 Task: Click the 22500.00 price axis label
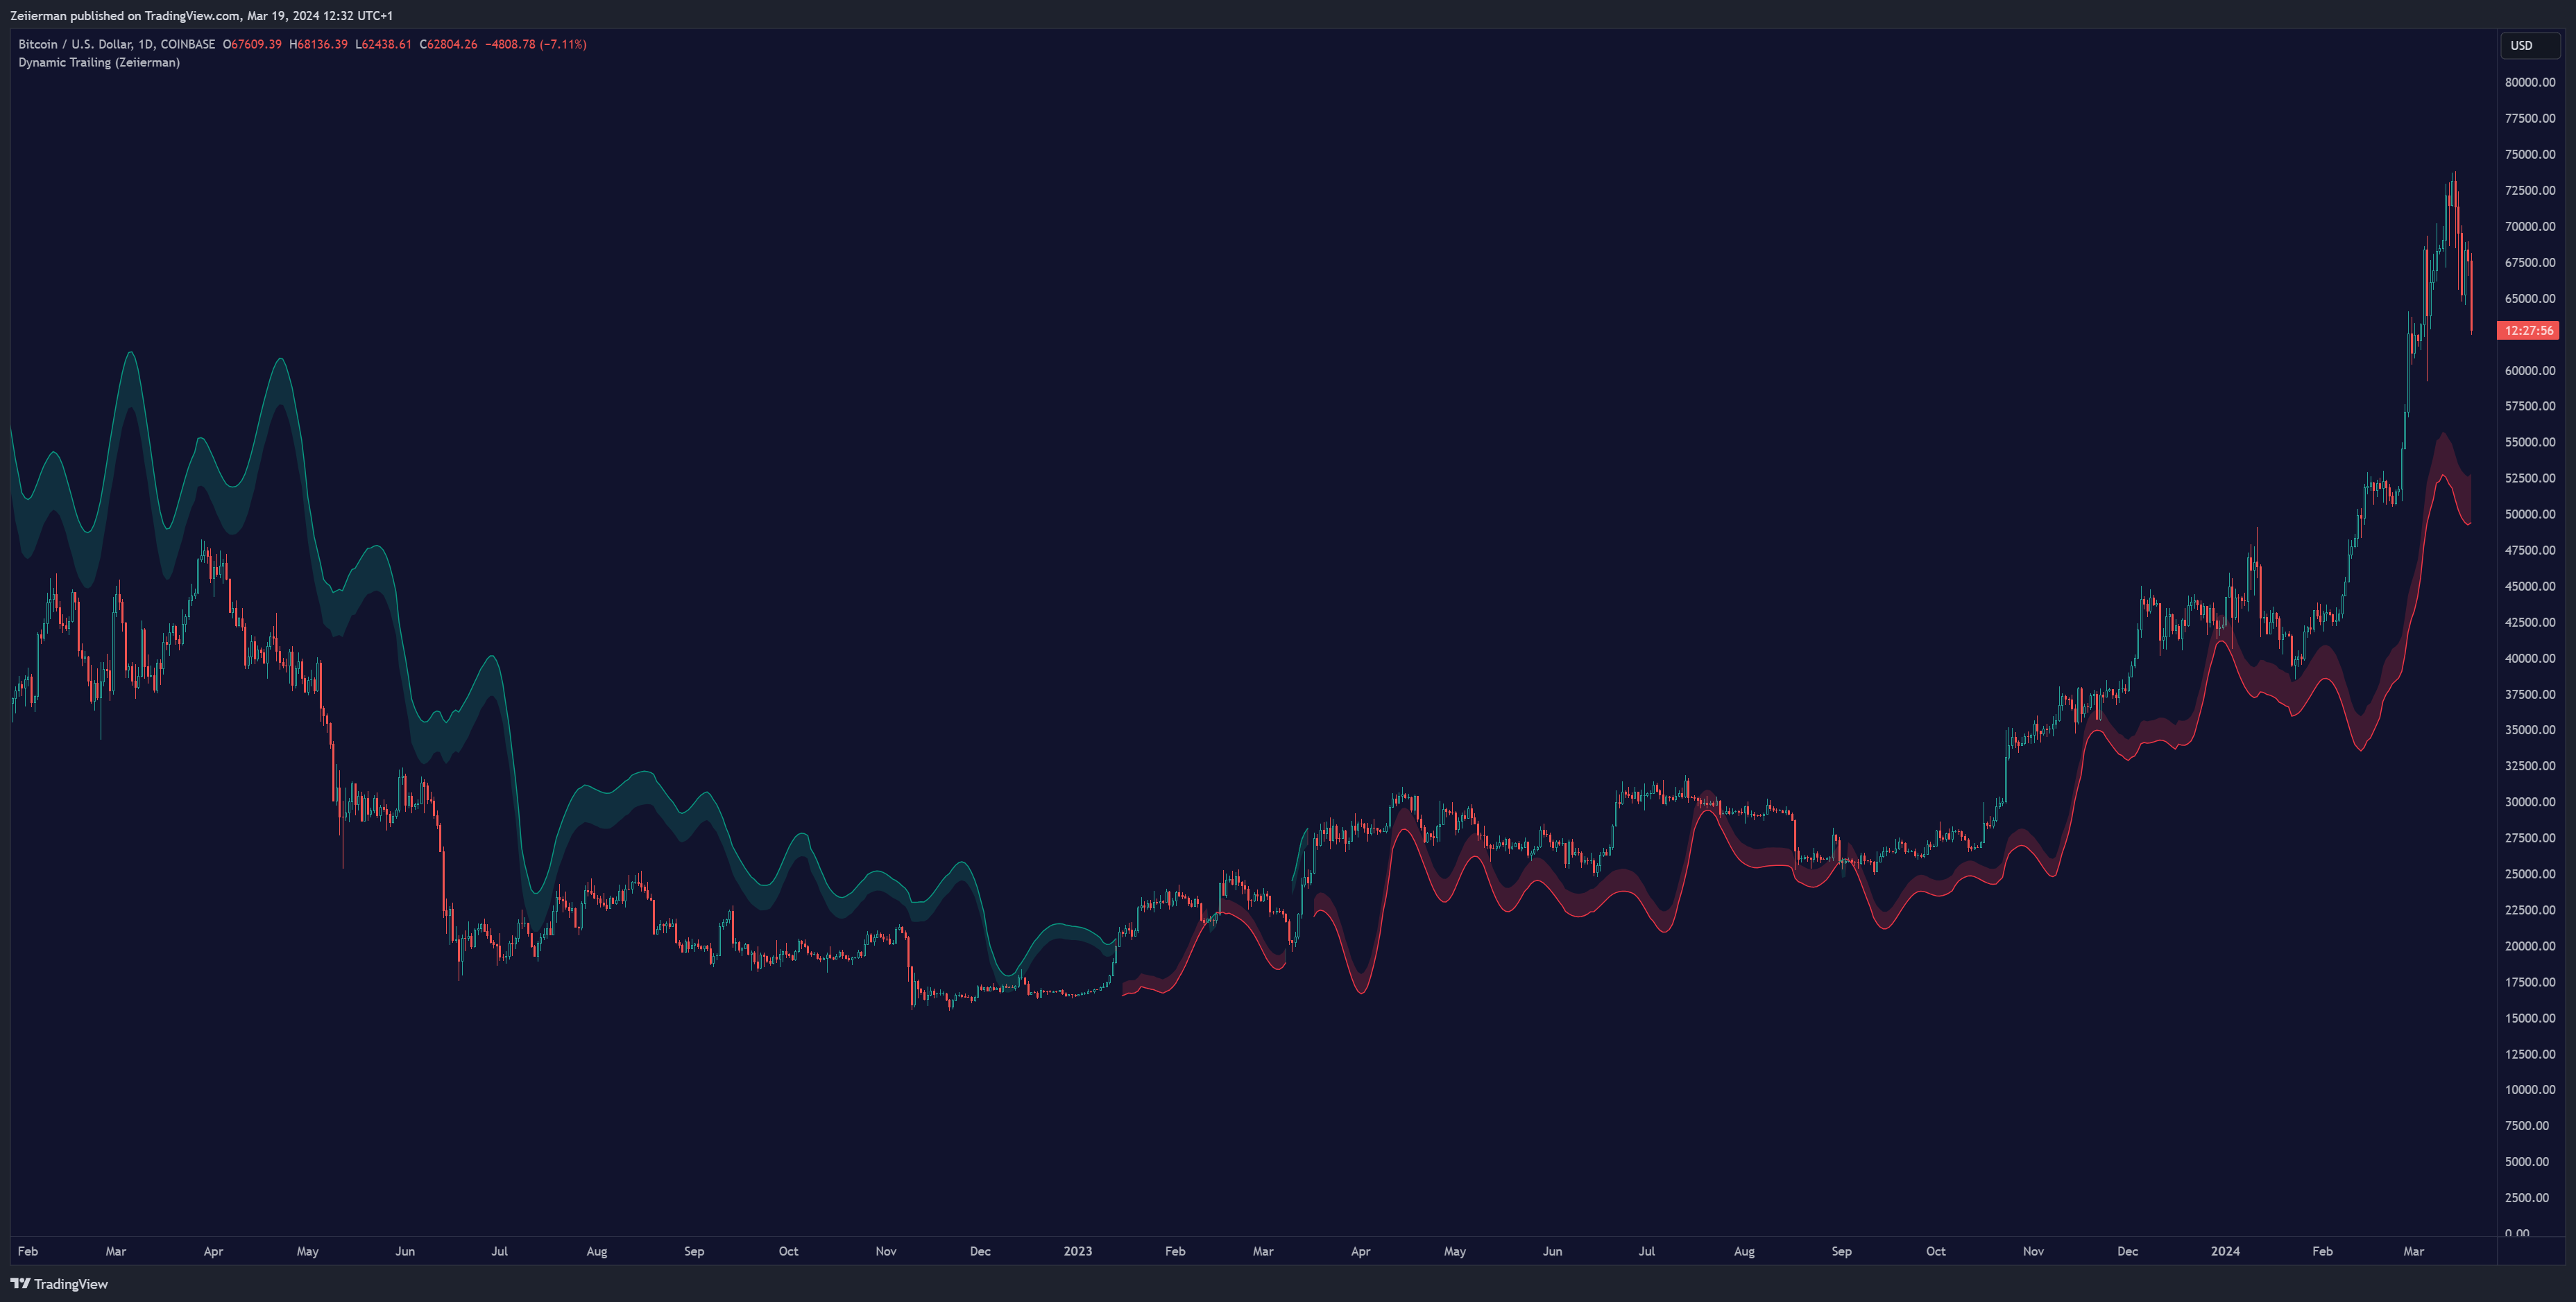click(2530, 910)
